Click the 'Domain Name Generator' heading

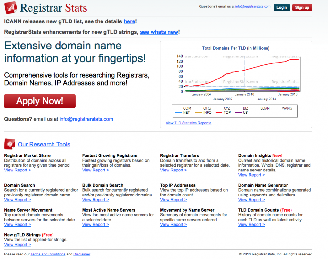[263, 185]
